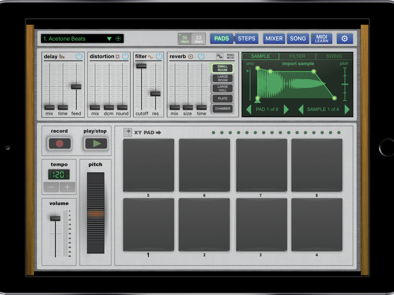Select the 32 steps option
The image size is (394, 295).
[199, 39]
